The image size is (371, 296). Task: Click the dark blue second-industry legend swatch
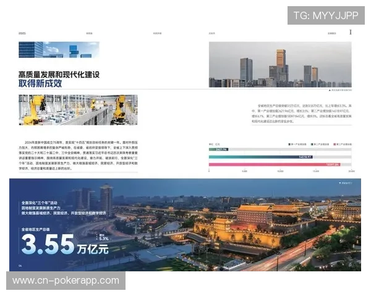pos(310,144)
